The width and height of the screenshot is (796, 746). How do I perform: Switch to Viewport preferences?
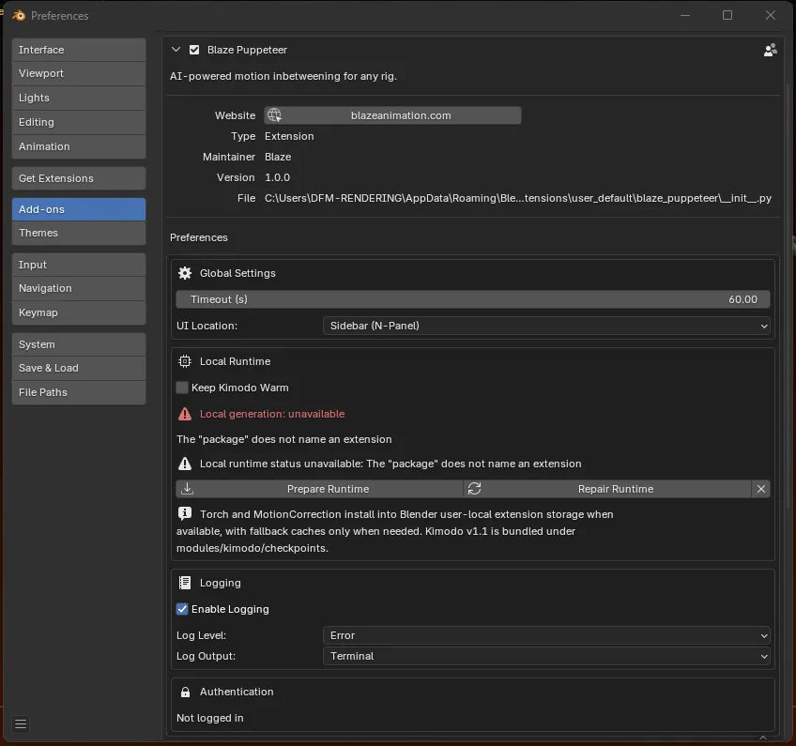(x=79, y=73)
